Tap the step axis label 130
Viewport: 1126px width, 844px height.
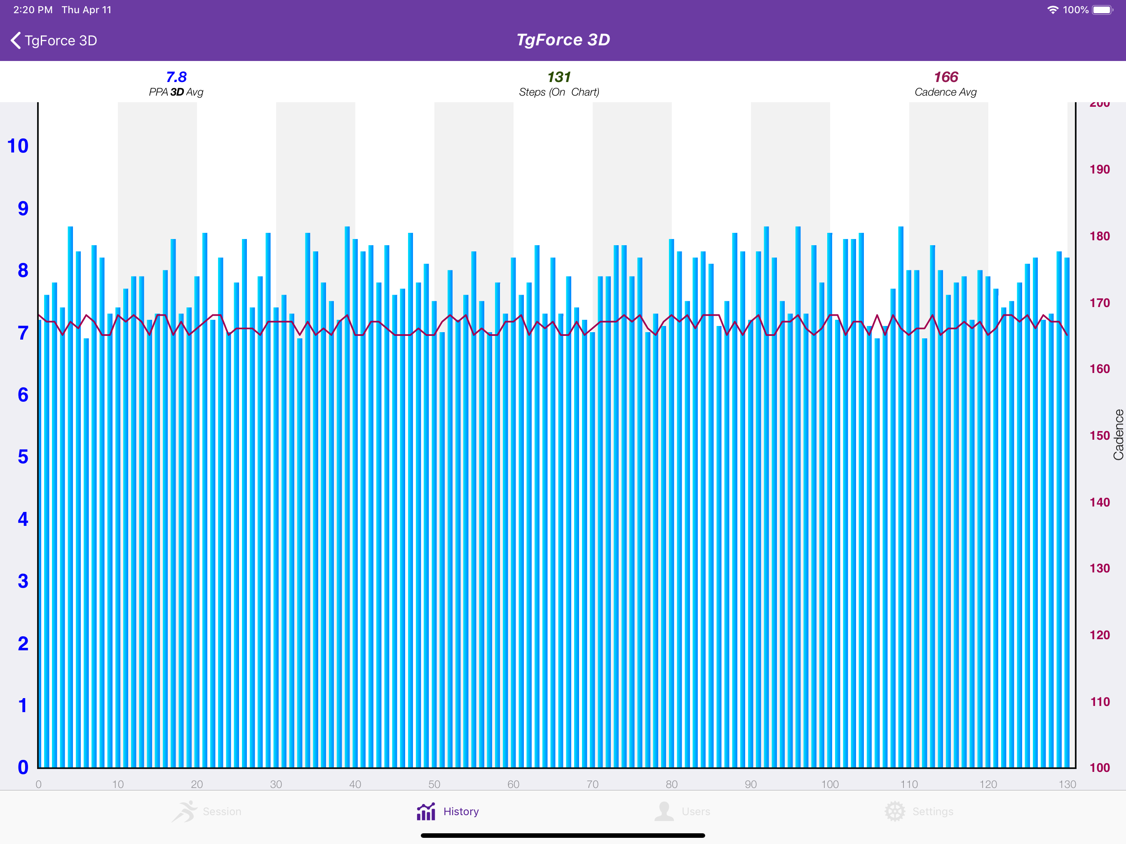(1067, 784)
